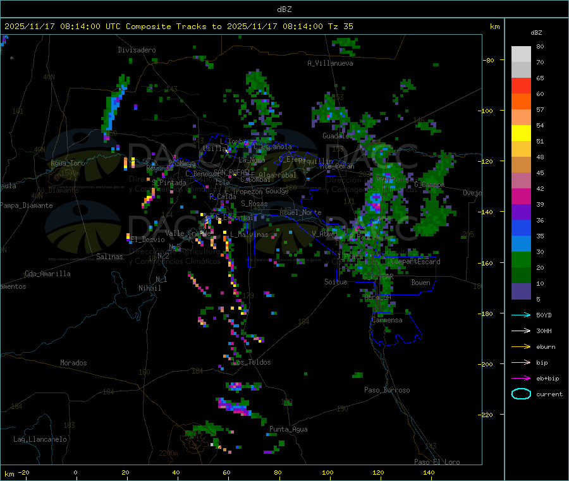The height and width of the screenshot is (481, 569).
Task: Click the C_Campos map label
Action: click(x=429, y=185)
